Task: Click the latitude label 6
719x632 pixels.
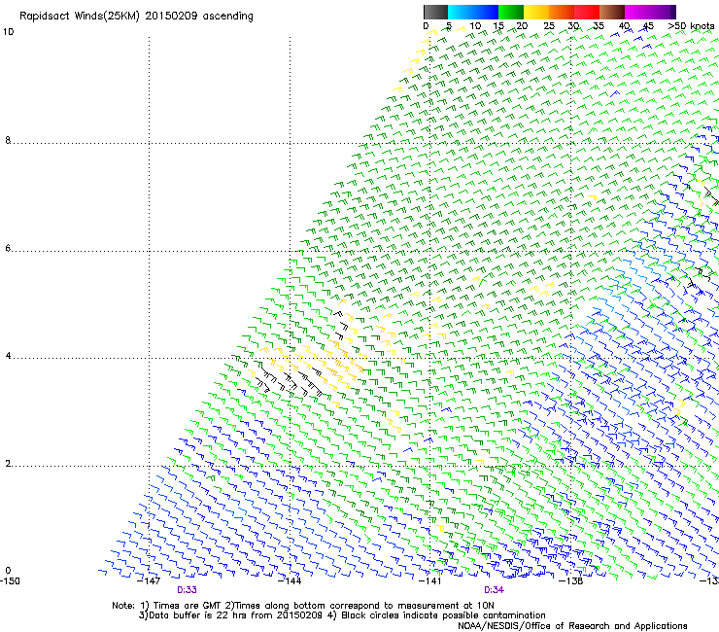Action: (x=8, y=248)
